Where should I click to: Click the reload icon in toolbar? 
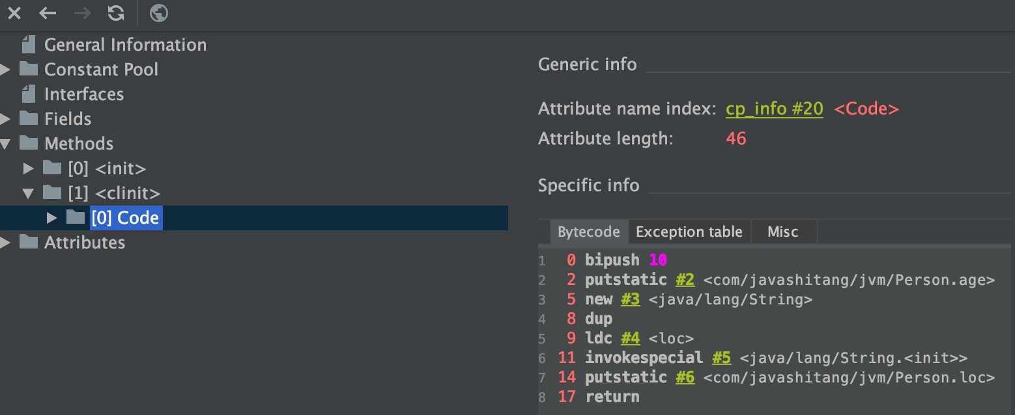click(116, 13)
